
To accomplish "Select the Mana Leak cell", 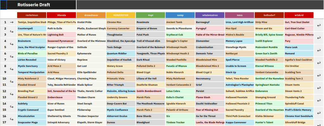I will click(x=299, y=47).
